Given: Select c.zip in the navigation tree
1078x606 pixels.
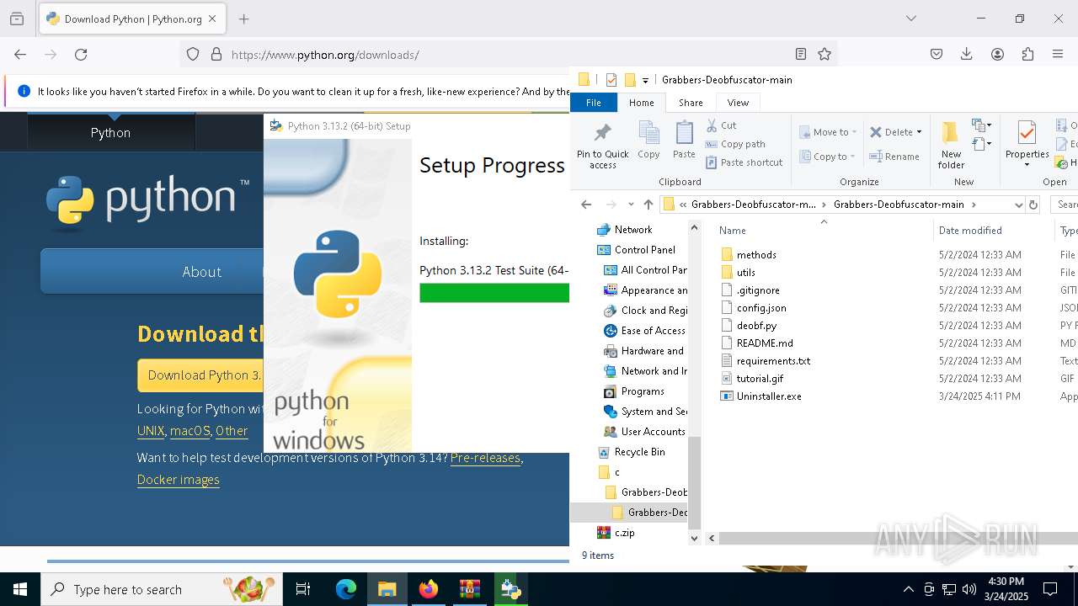Looking at the screenshot, I should pos(624,532).
